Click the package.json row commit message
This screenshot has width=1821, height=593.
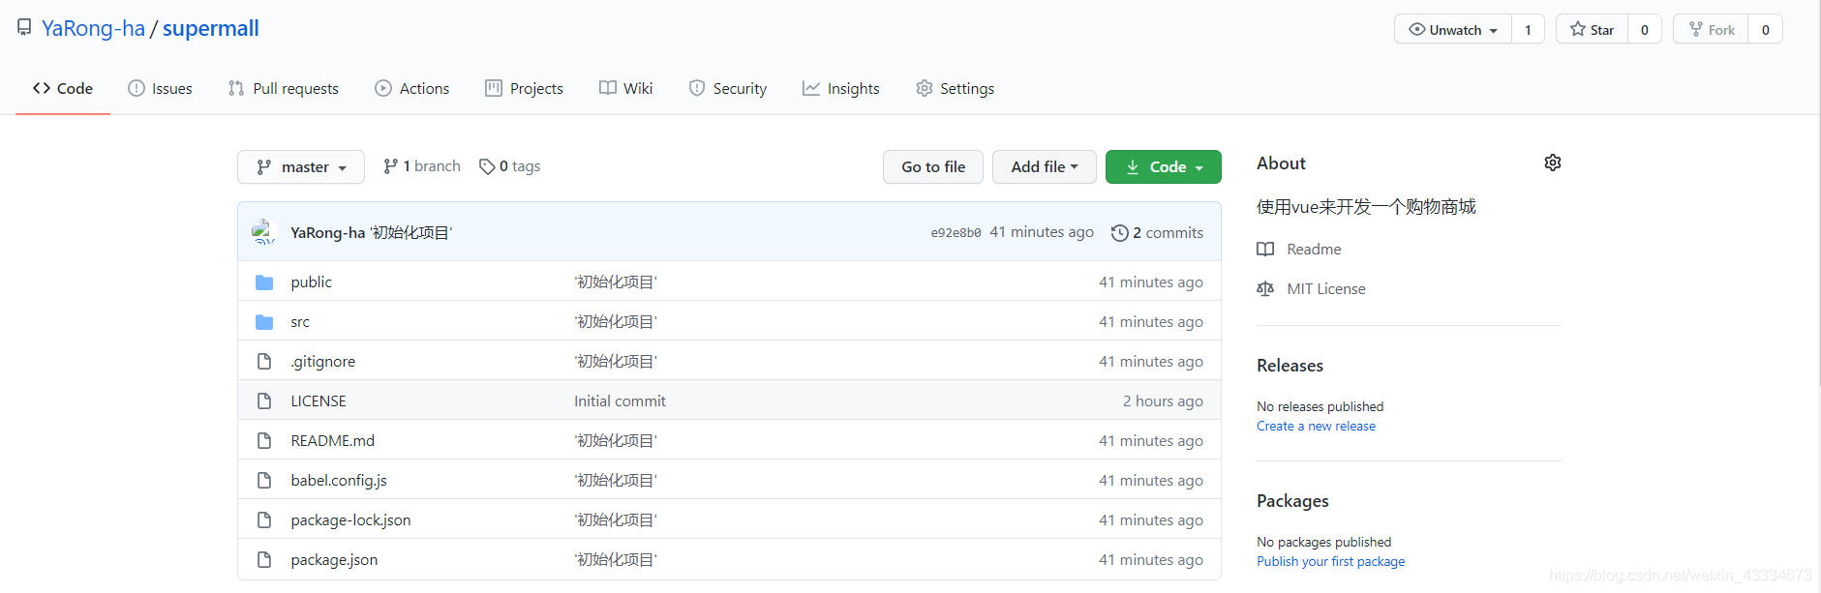click(616, 559)
